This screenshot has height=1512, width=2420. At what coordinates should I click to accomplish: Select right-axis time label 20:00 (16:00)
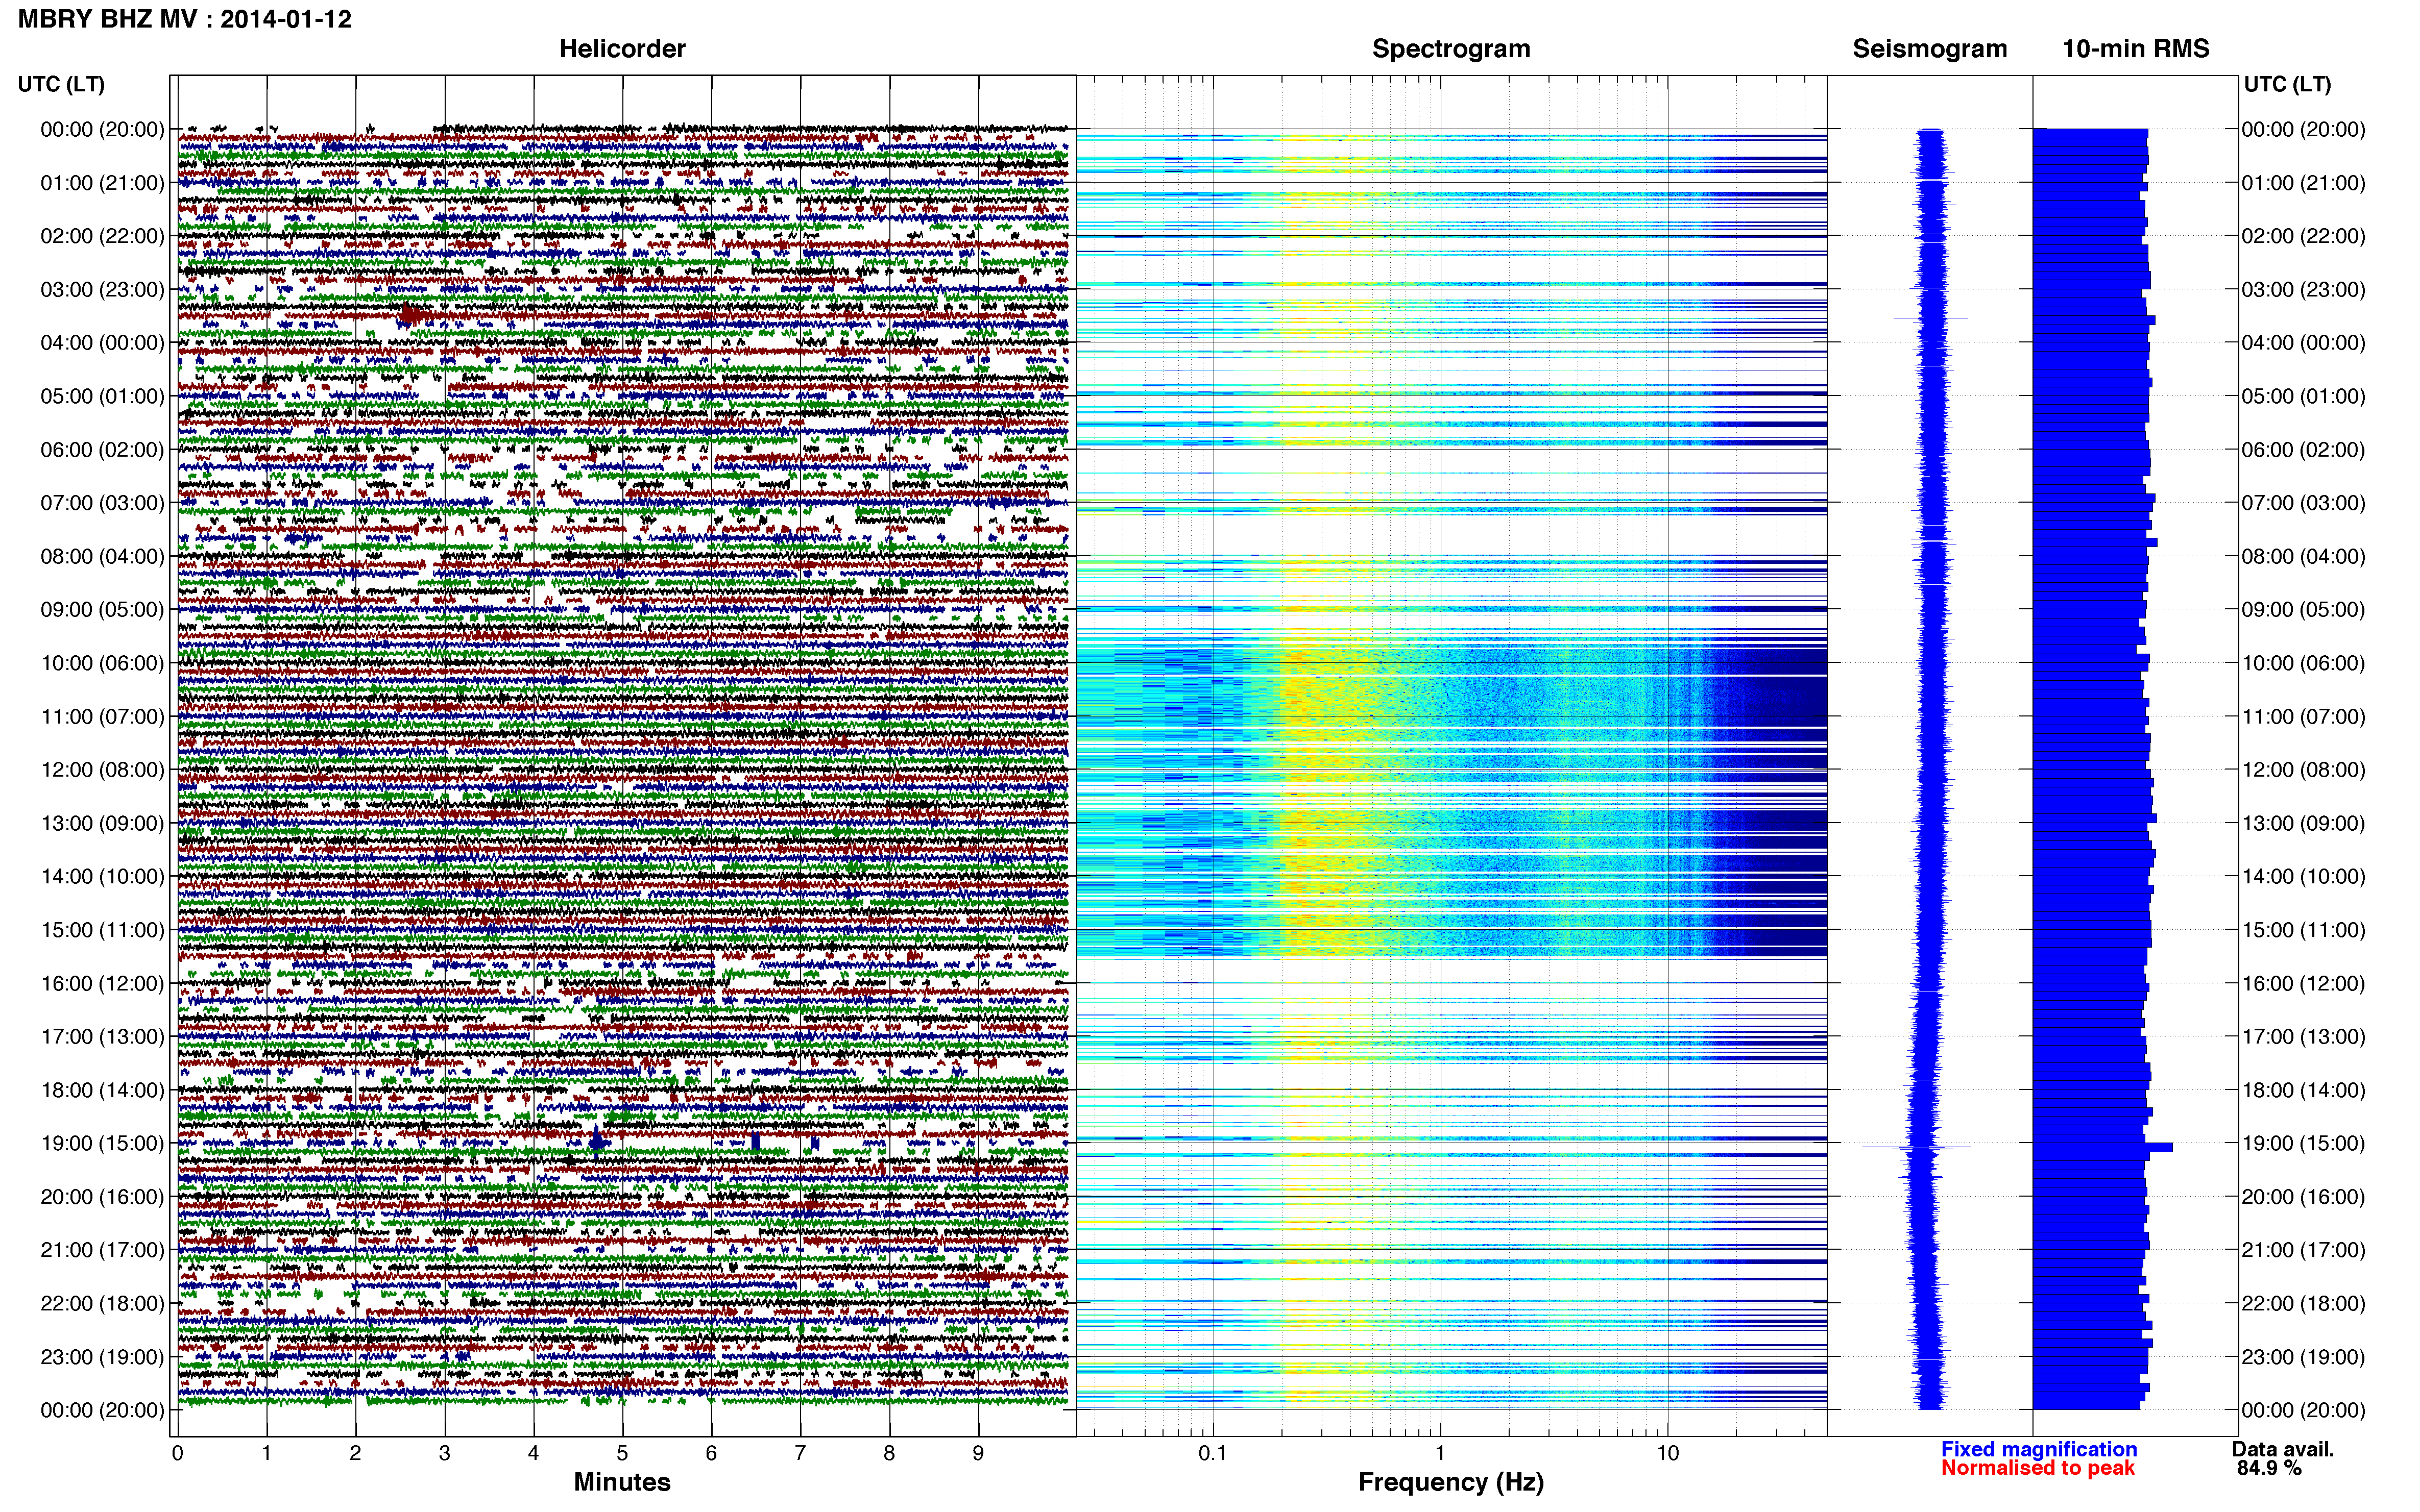click(2303, 1197)
